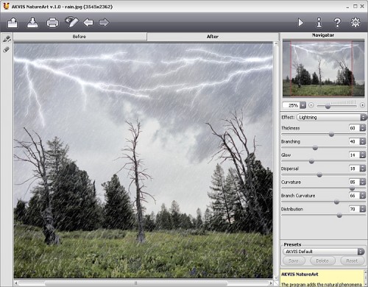Screen dimensions: 368x287
Task: Open the AKVIS Default presets dropdown
Action: [x=324, y=252]
